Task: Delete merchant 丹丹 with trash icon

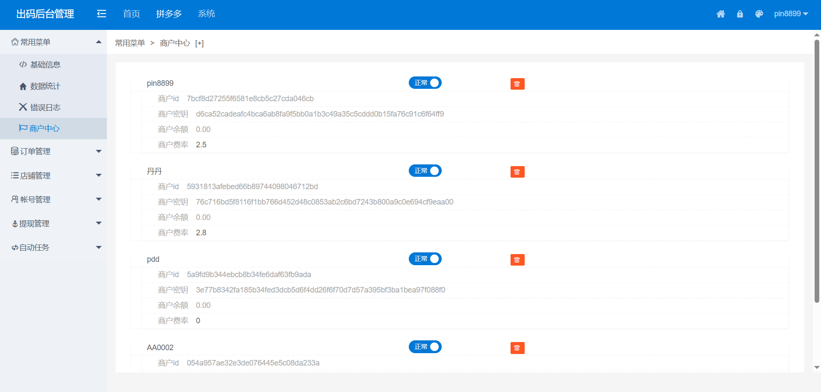Action: tap(517, 172)
